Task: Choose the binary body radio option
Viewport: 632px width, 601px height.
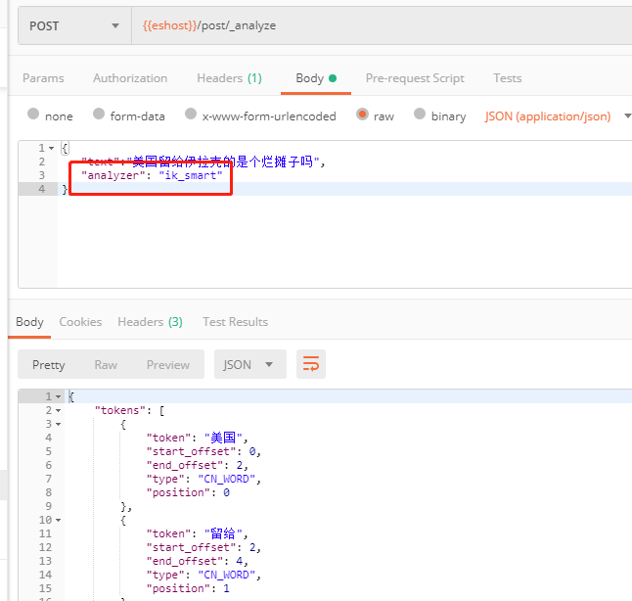Action: 420,115
